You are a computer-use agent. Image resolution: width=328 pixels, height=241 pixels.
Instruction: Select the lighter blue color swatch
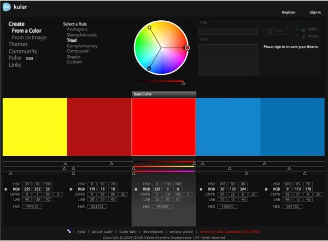pyautogui.click(x=228, y=127)
